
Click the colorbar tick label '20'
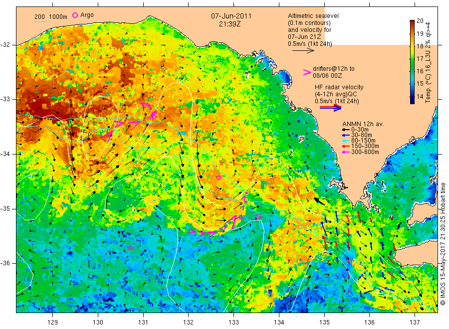(420, 20)
